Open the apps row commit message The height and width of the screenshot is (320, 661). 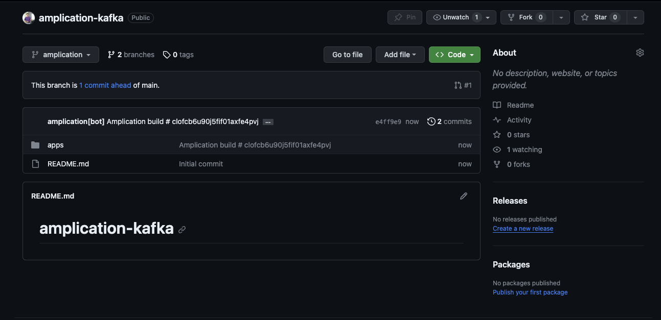[255, 145]
